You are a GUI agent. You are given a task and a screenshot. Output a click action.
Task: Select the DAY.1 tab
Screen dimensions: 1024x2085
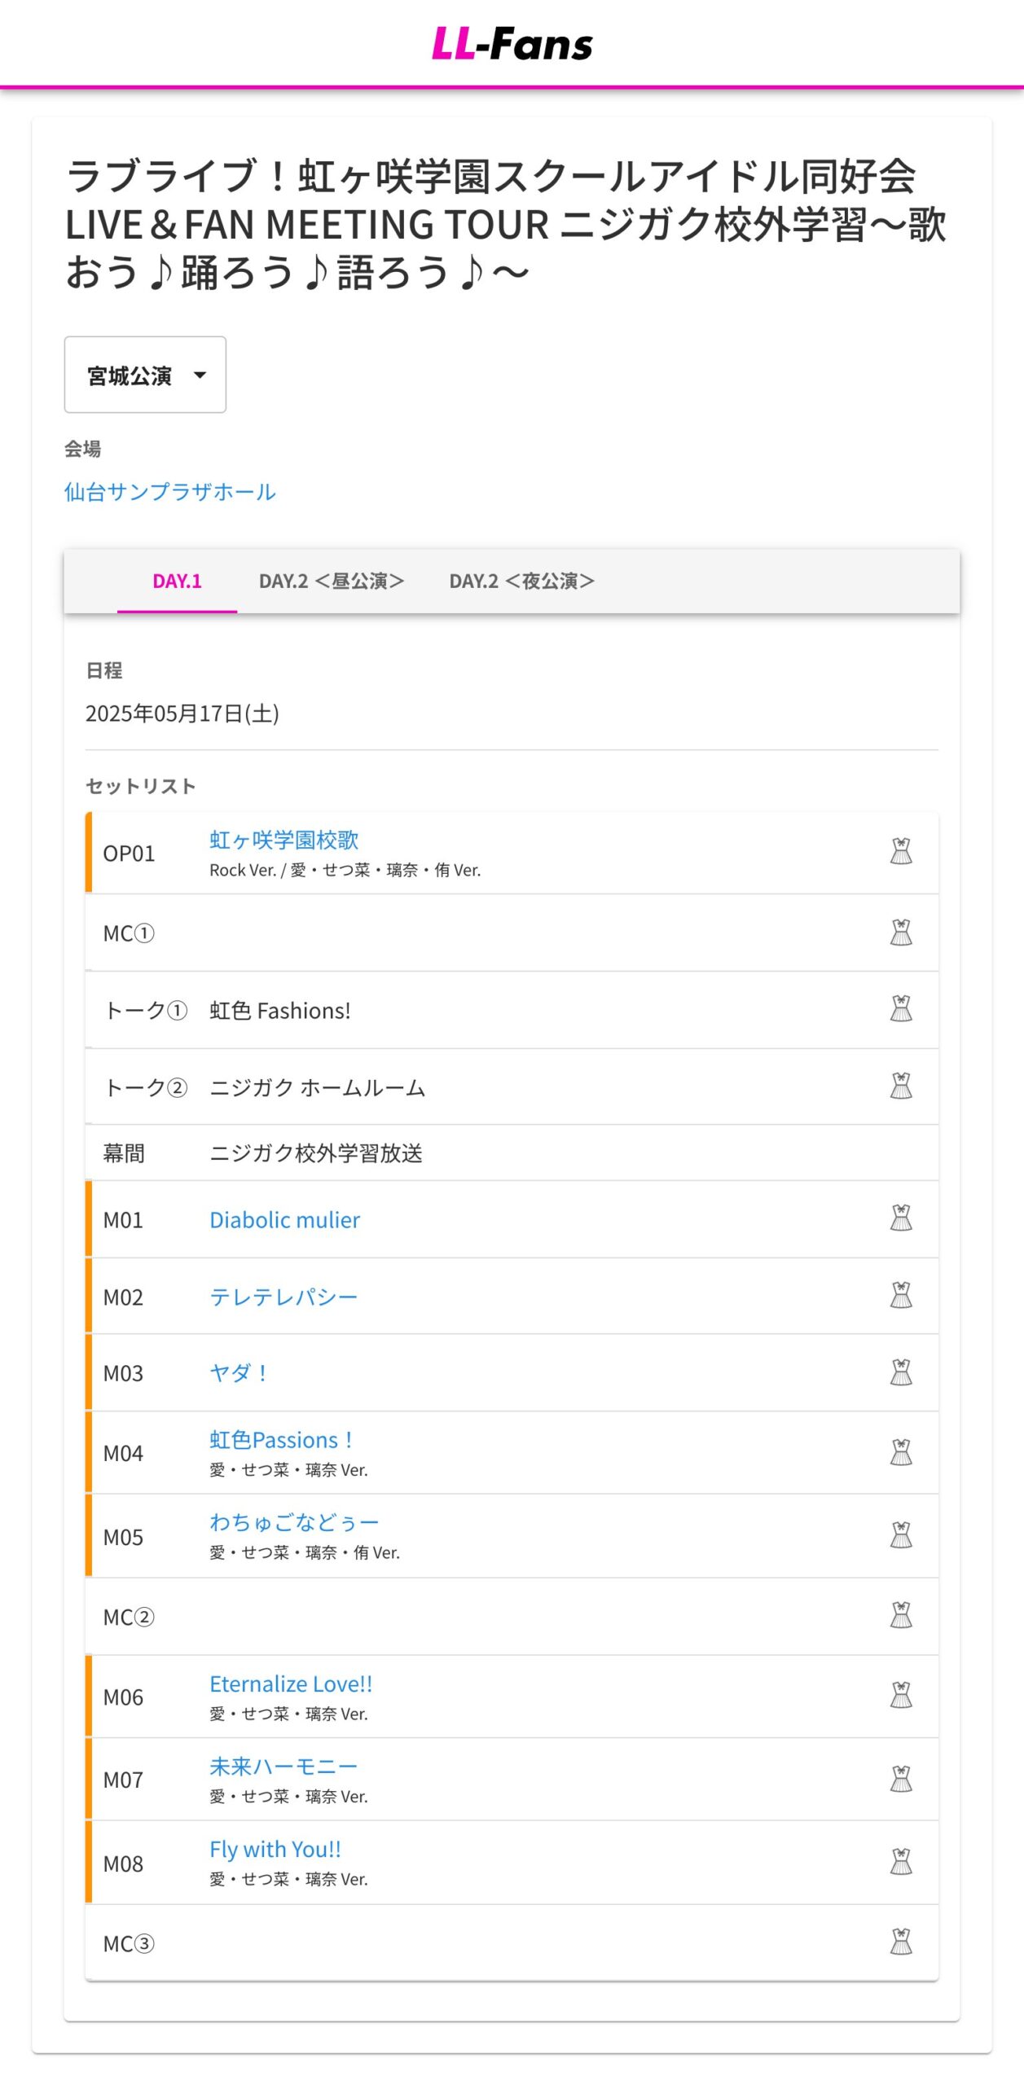[x=177, y=581]
